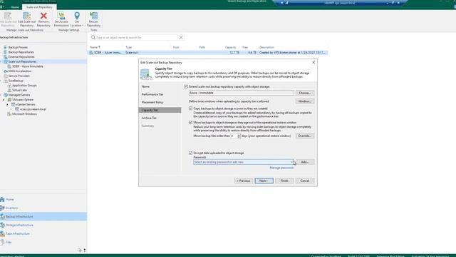This screenshot has height=257, width=456.
Task: Click the Next button in the wizard
Action: click(x=264, y=181)
